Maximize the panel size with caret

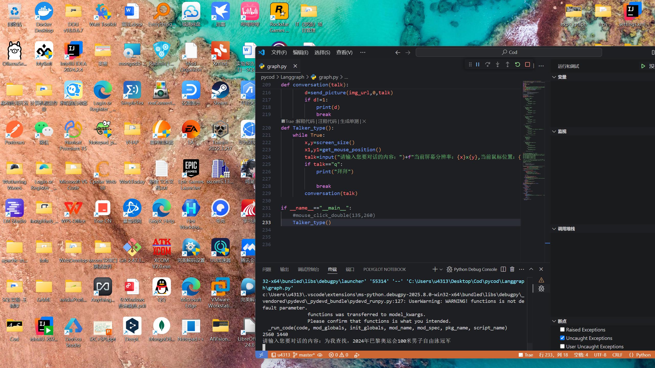[x=531, y=269]
